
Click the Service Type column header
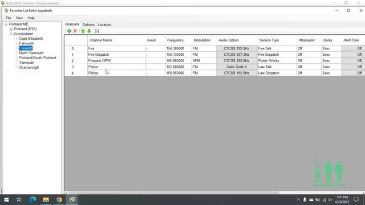click(x=277, y=40)
